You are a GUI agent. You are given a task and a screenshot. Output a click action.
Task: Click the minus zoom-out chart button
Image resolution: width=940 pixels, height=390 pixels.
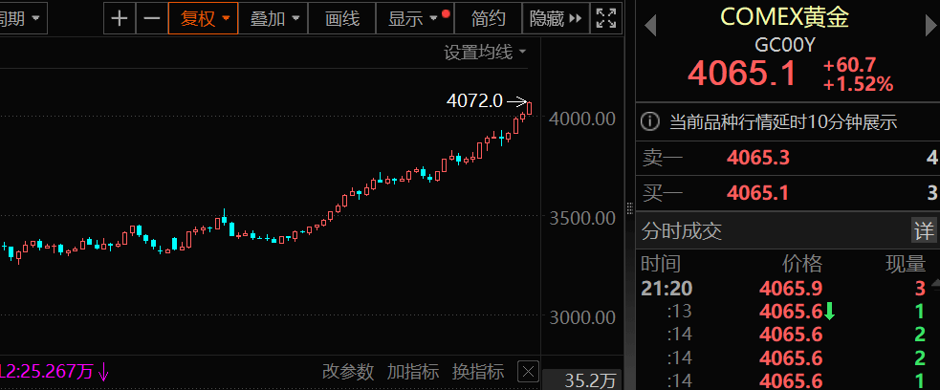tap(151, 18)
